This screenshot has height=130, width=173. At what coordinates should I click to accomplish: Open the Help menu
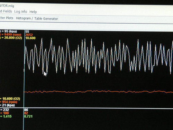33,12
